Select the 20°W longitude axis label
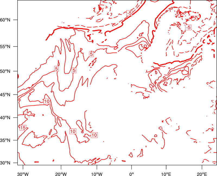Image resolution: width=217 pixels, height=176 pixels. coord(61,174)
